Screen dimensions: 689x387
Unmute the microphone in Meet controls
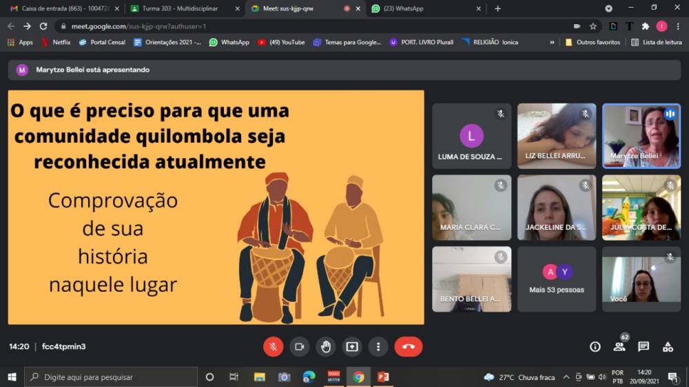(273, 346)
